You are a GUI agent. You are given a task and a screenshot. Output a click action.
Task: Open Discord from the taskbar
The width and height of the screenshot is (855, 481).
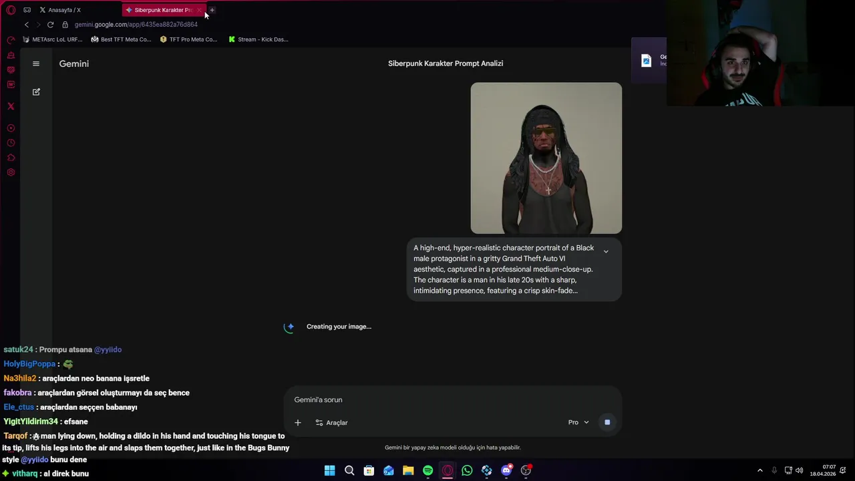click(x=506, y=470)
